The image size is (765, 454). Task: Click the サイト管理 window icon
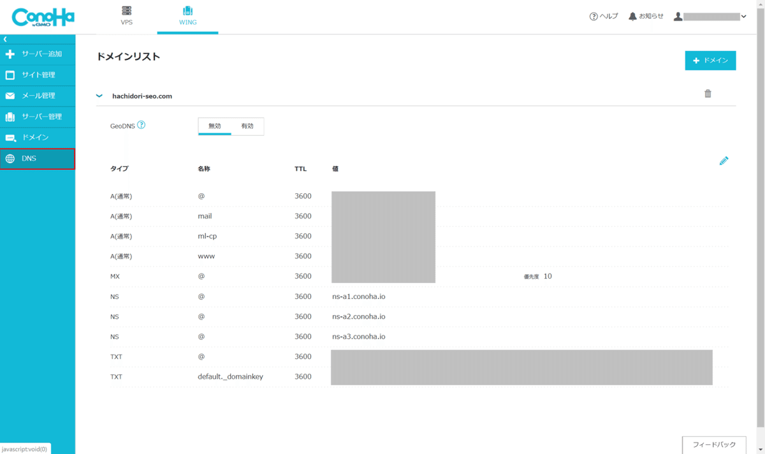click(10, 75)
